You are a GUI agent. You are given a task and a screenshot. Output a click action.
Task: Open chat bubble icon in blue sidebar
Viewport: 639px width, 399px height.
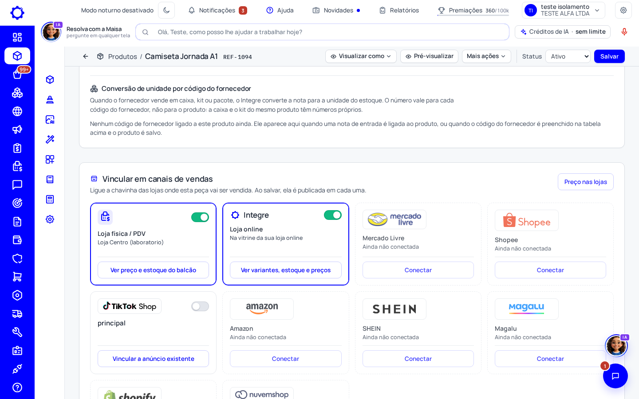click(x=17, y=185)
